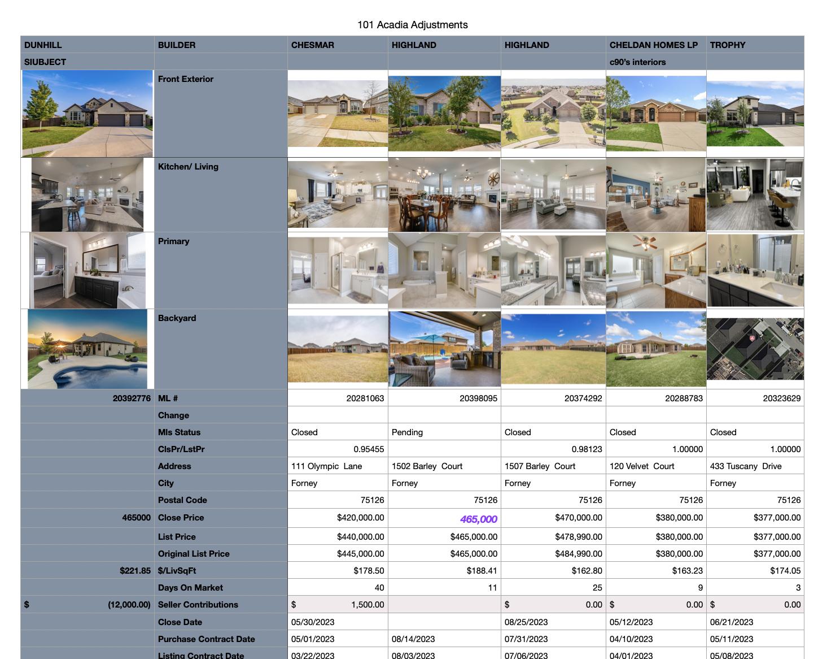The image size is (840, 659).
Task: Click seller contributions value 1,500.00
Action: pos(368,605)
